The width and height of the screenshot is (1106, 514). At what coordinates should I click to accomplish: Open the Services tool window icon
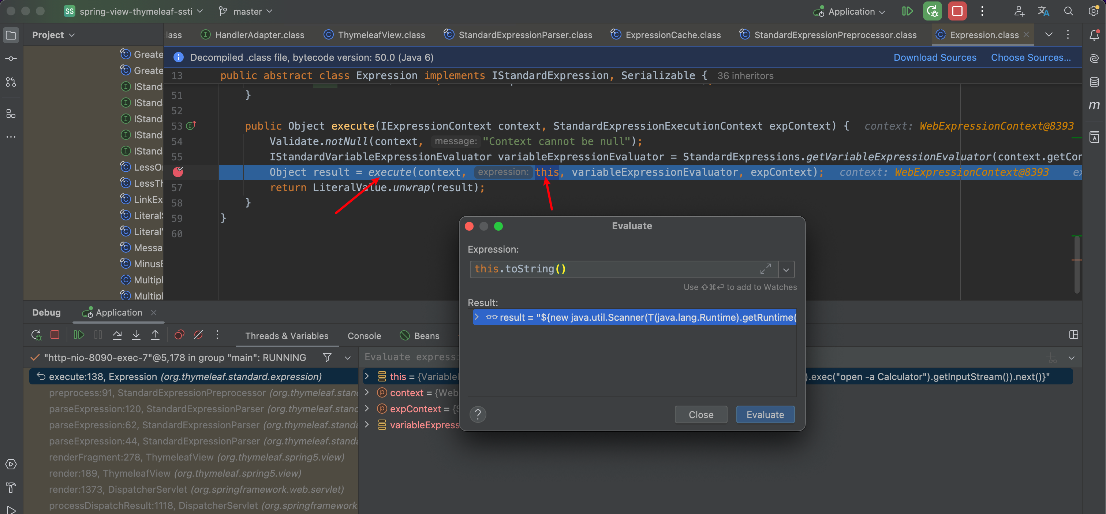tap(11, 464)
